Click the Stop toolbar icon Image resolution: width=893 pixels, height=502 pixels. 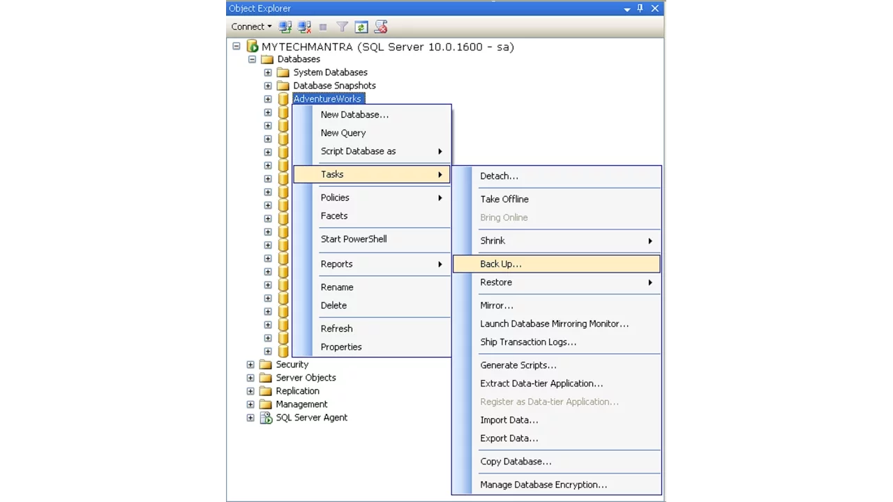coord(323,27)
